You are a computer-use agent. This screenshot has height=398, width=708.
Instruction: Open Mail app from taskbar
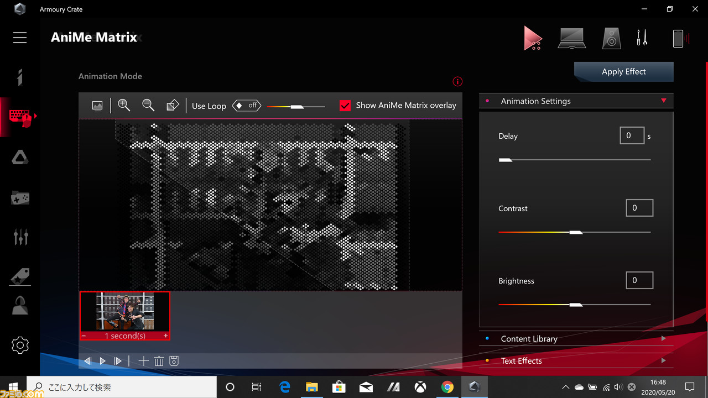coord(366,387)
